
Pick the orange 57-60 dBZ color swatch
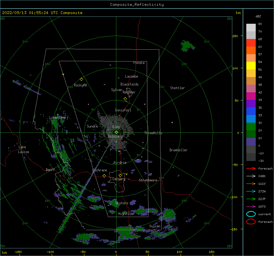click(251, 51)
